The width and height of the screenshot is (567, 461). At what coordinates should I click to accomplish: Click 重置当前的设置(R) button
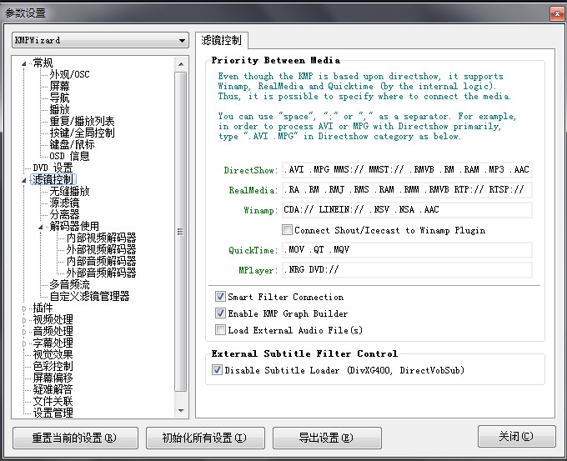point(75,438)
